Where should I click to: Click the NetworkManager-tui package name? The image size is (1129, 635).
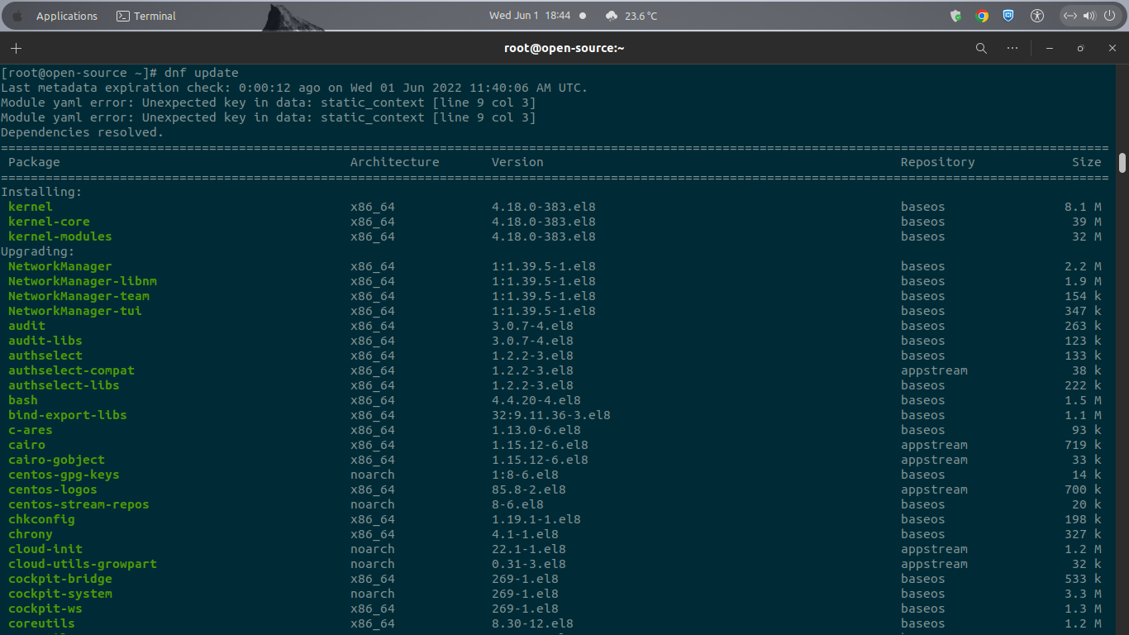point(75,311)
